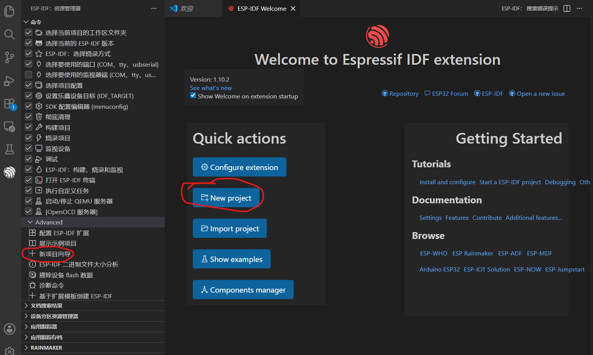593x355 pixels.
Task: Click the flame icon for 构建、烧录和监视
Action: point(39,170)
